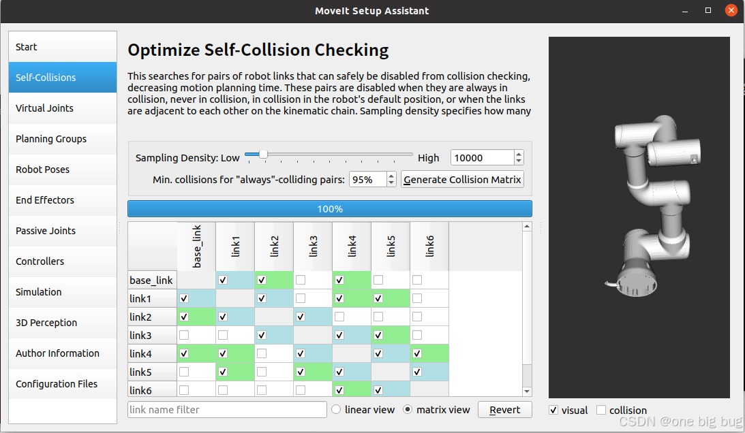Select the link6 row header
Viewport: 745px width, 433px height.
click(x=153, y=390)
